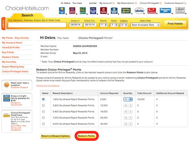This screenshot has height=145, width=192.
Task: Click Learn More in Visa Card box
Action: tap(16, 126)
